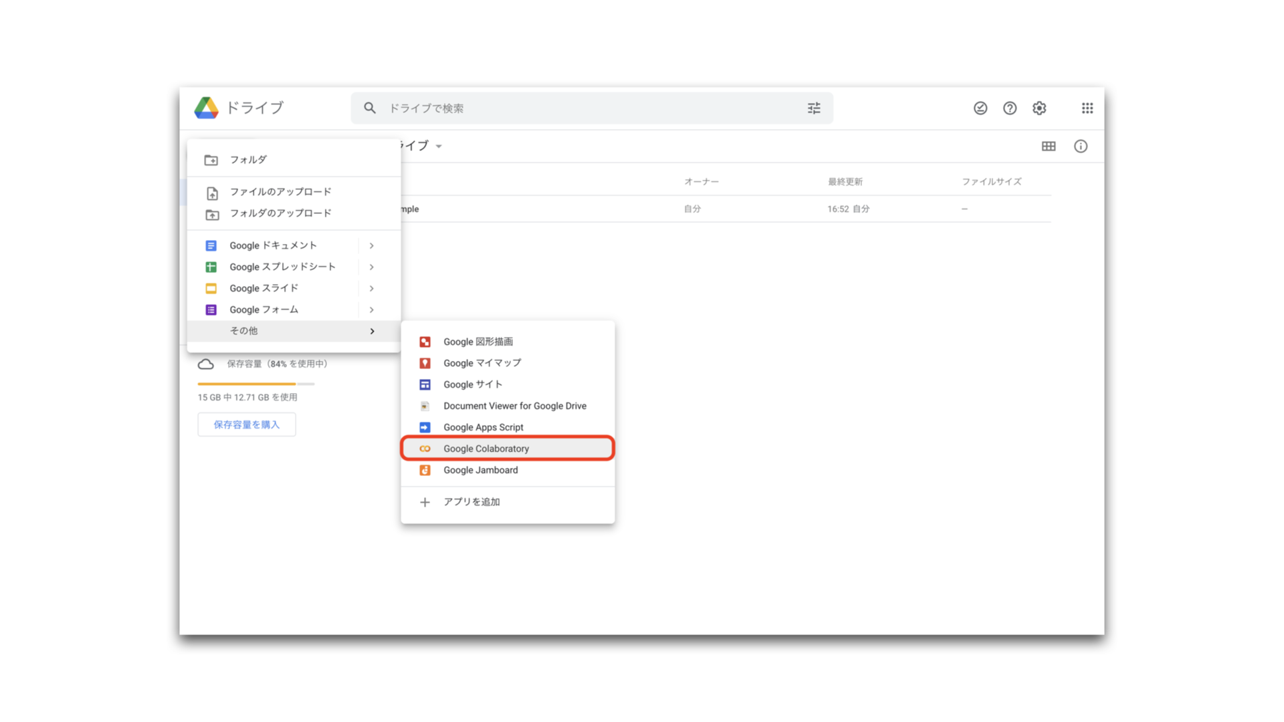Sort by 最終更新 column header
Viewport: 1284px width, 722px height.
click(845, 182)
